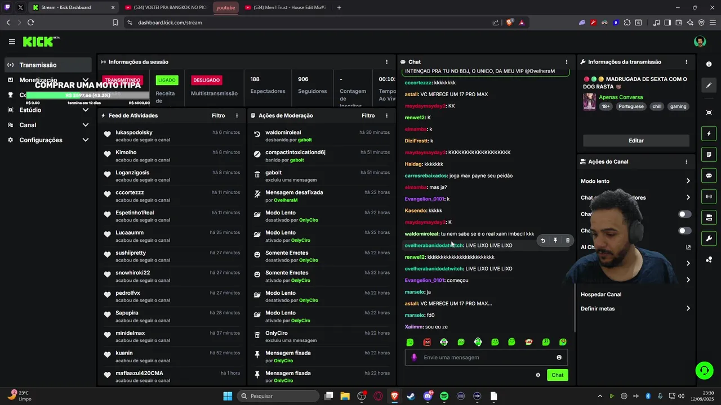This screenshot has height=405, width=721.
Task: Click the Apenas Conversa category thumbnail
Action: [590, 102]
